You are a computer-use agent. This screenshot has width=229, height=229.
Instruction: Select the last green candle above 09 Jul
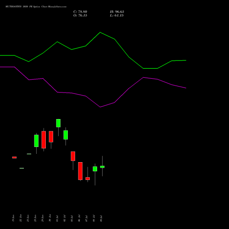pyautogui.click(x=102, y=167)
